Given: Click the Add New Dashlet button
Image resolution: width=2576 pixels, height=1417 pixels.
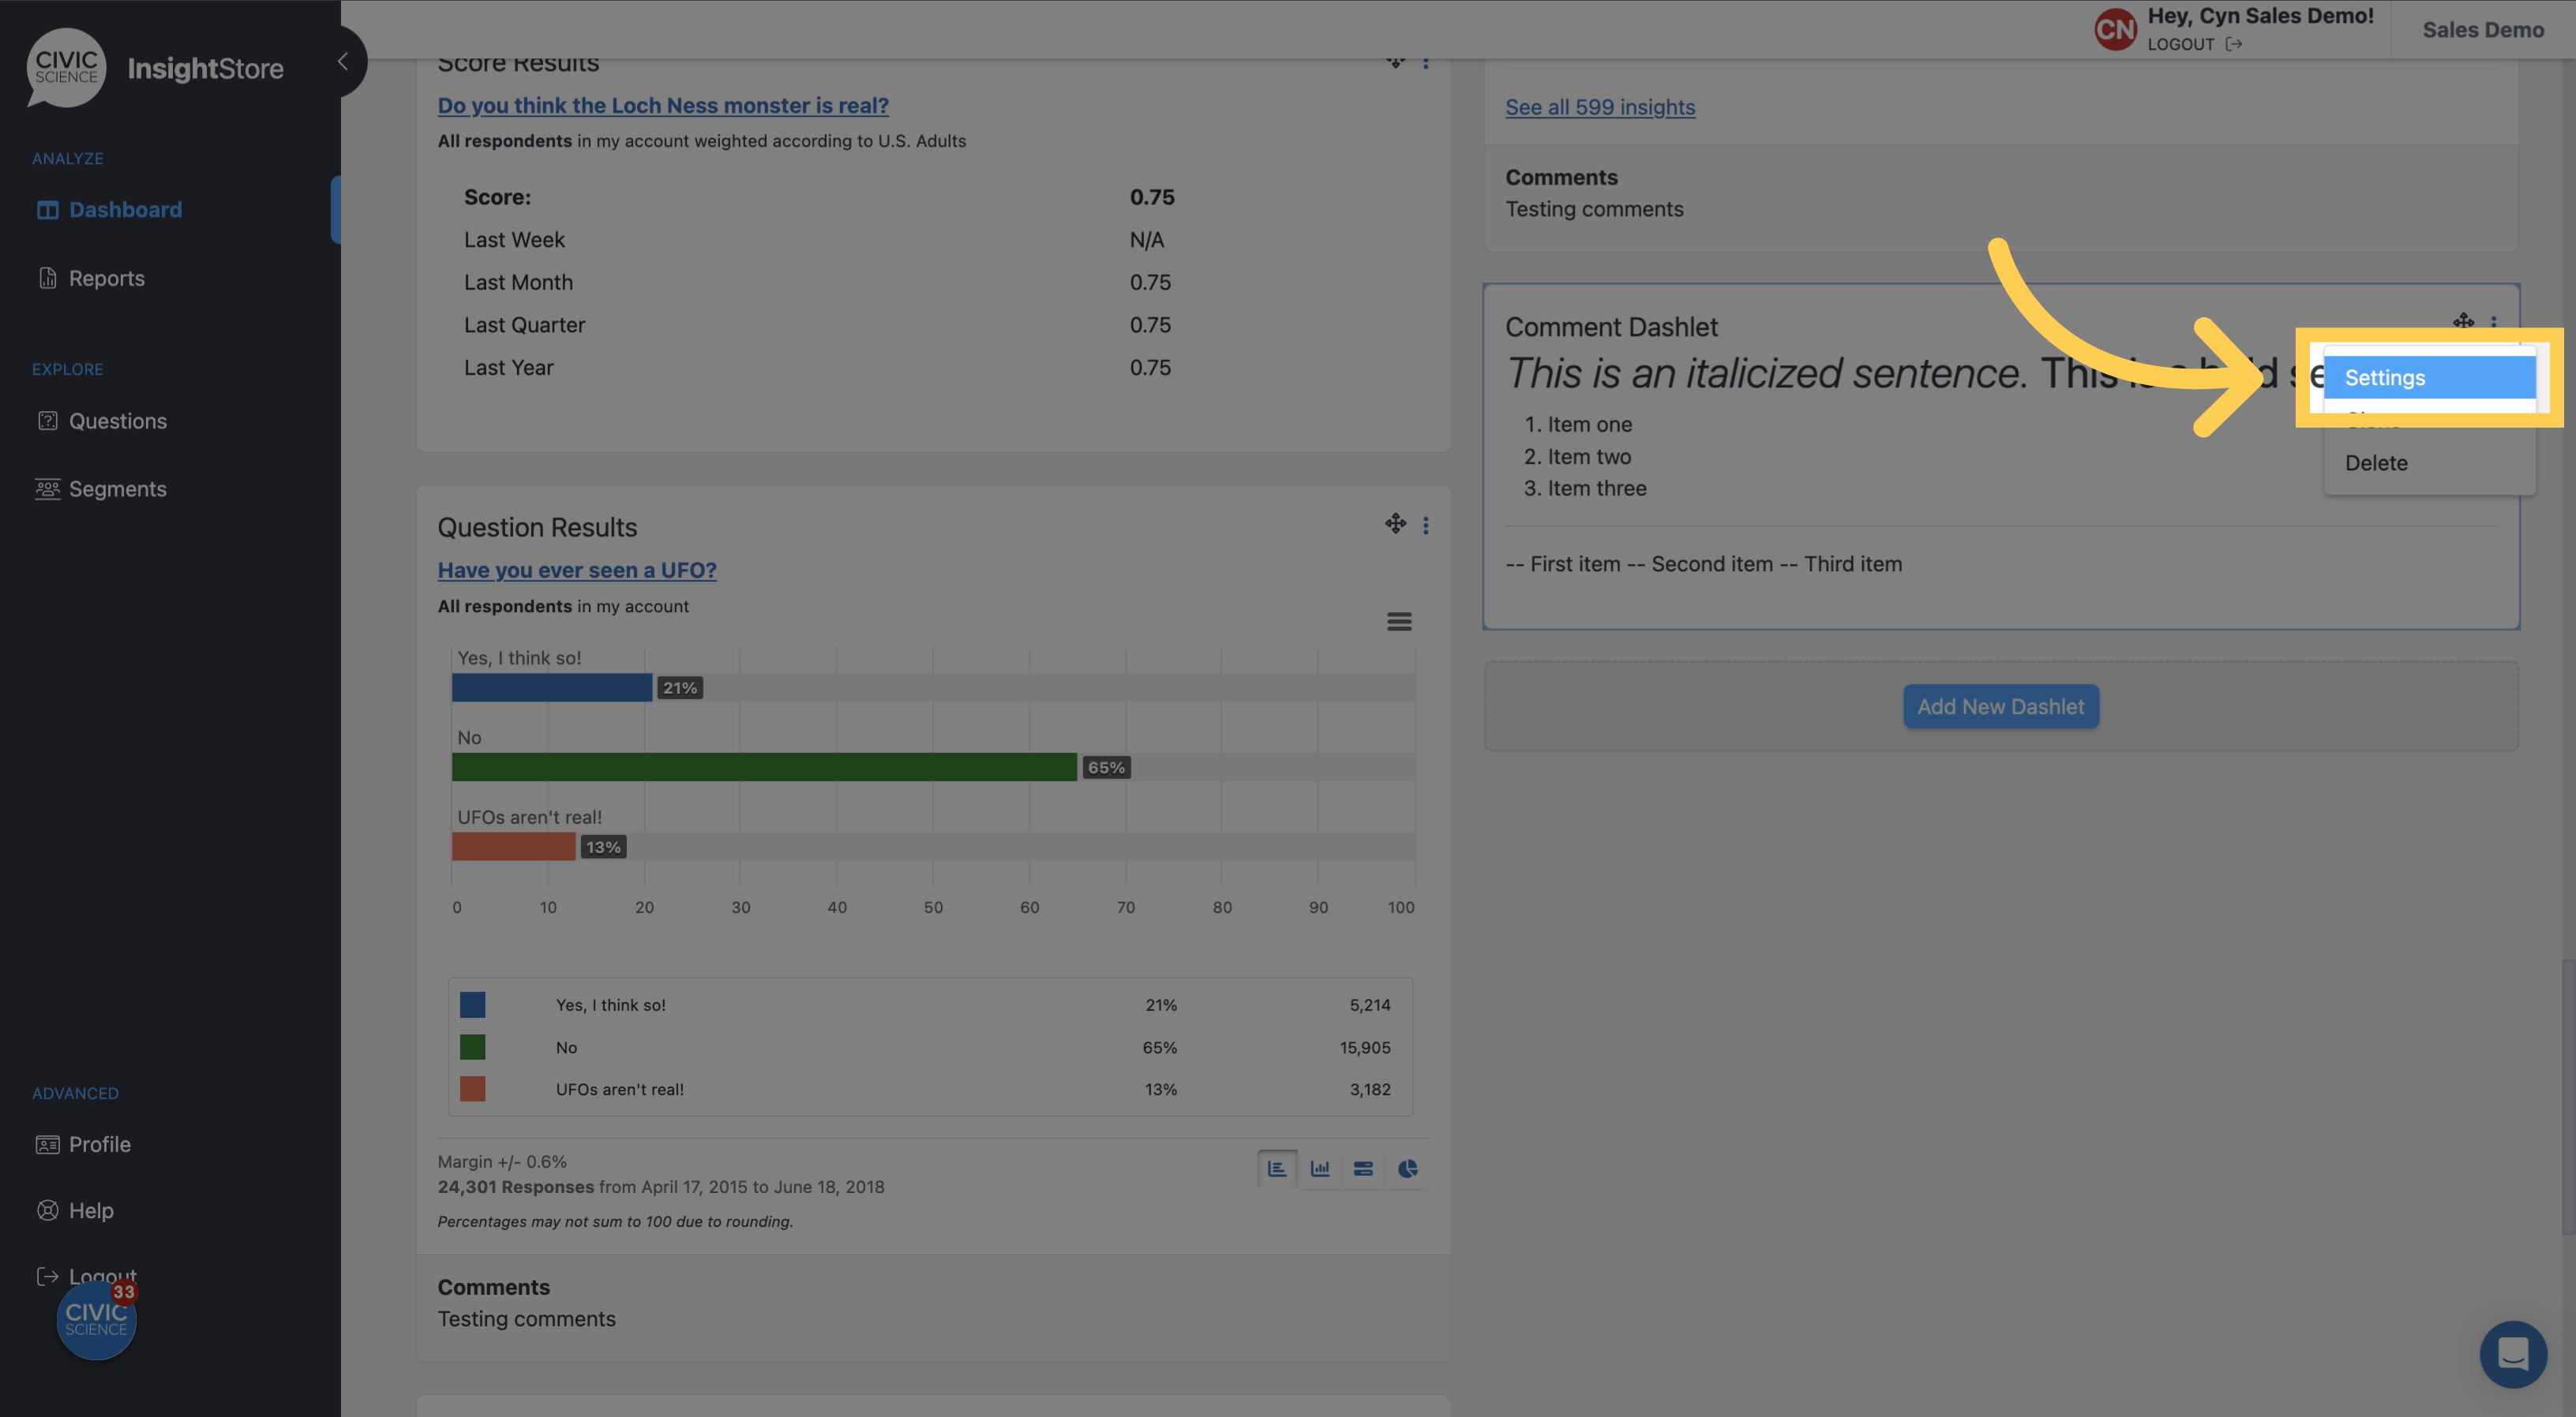Looking at the screenshot, I should tap(2000, 706).
